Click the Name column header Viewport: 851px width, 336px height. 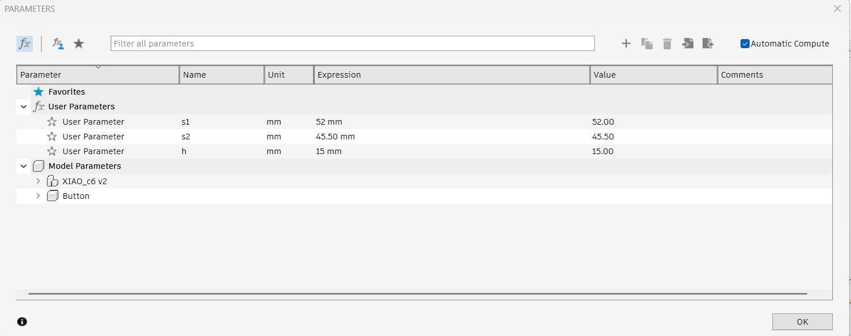point(222,75)
